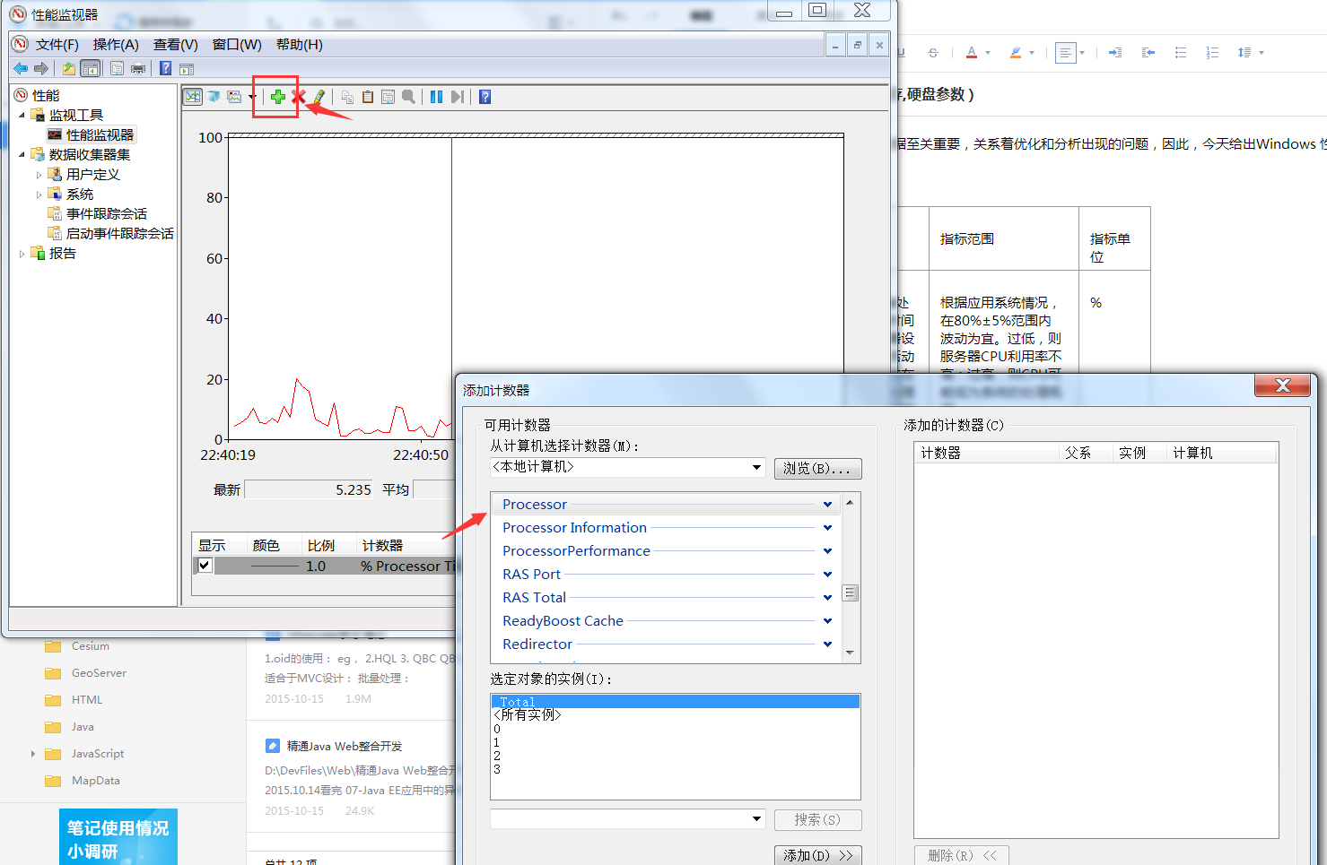1327x865 pixels.
Task: Open the Java folder in notes sidebar
Action: pos(83,727)
